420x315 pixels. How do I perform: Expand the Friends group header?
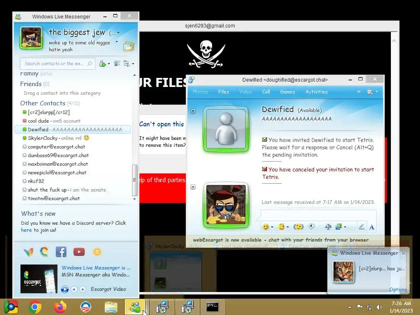35,84
